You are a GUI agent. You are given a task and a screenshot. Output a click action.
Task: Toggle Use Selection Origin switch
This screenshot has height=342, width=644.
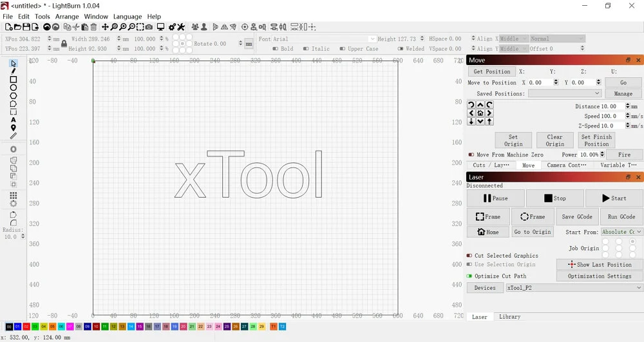click(x=469, y=265)
